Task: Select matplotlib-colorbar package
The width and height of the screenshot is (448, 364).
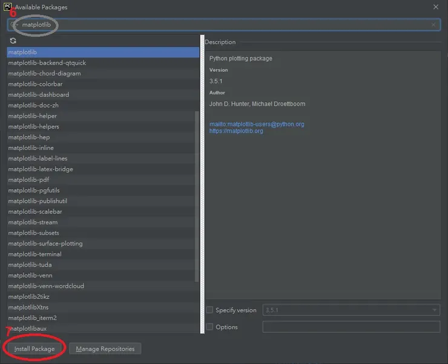Action: click(x=103, y=84)
